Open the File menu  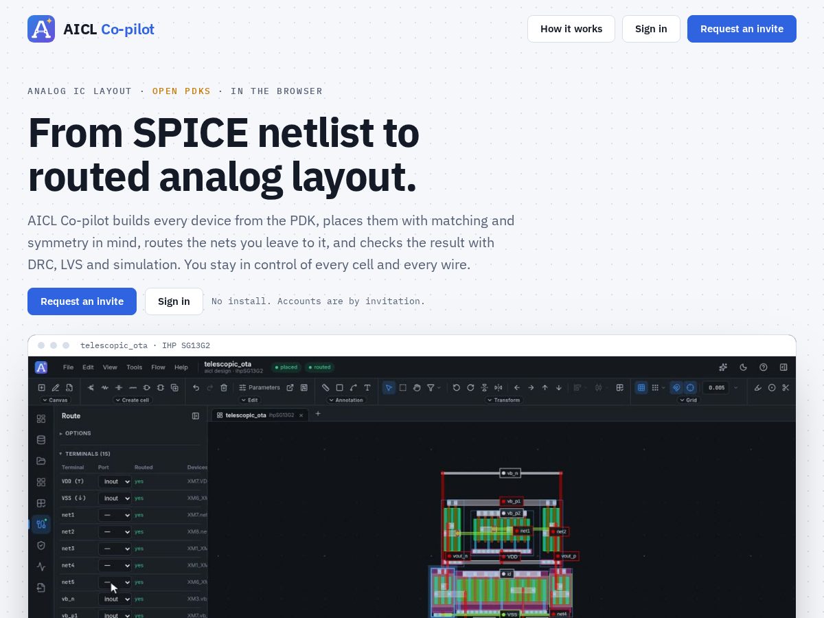pos(69,367)
